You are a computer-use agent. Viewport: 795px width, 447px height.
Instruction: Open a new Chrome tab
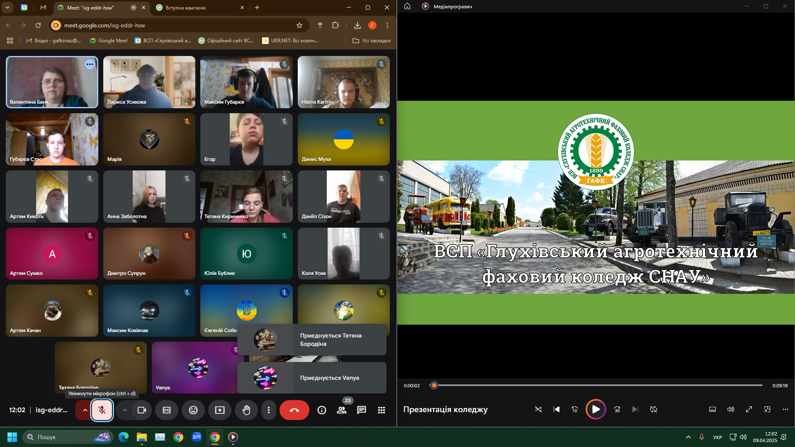[257, 7]
